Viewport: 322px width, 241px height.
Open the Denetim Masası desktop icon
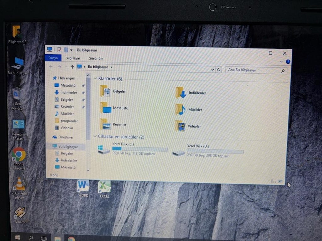[18, 130]
